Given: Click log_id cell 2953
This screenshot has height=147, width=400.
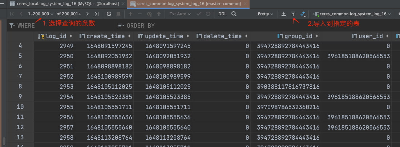Looking at the screenshot, I should pyautogui.click(x=54, y=87).
